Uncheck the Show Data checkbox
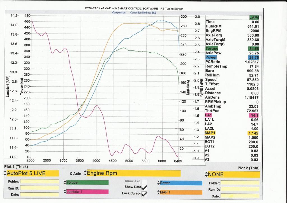The width and height of the screenshot is (287, 203). (x=144, y=187)
